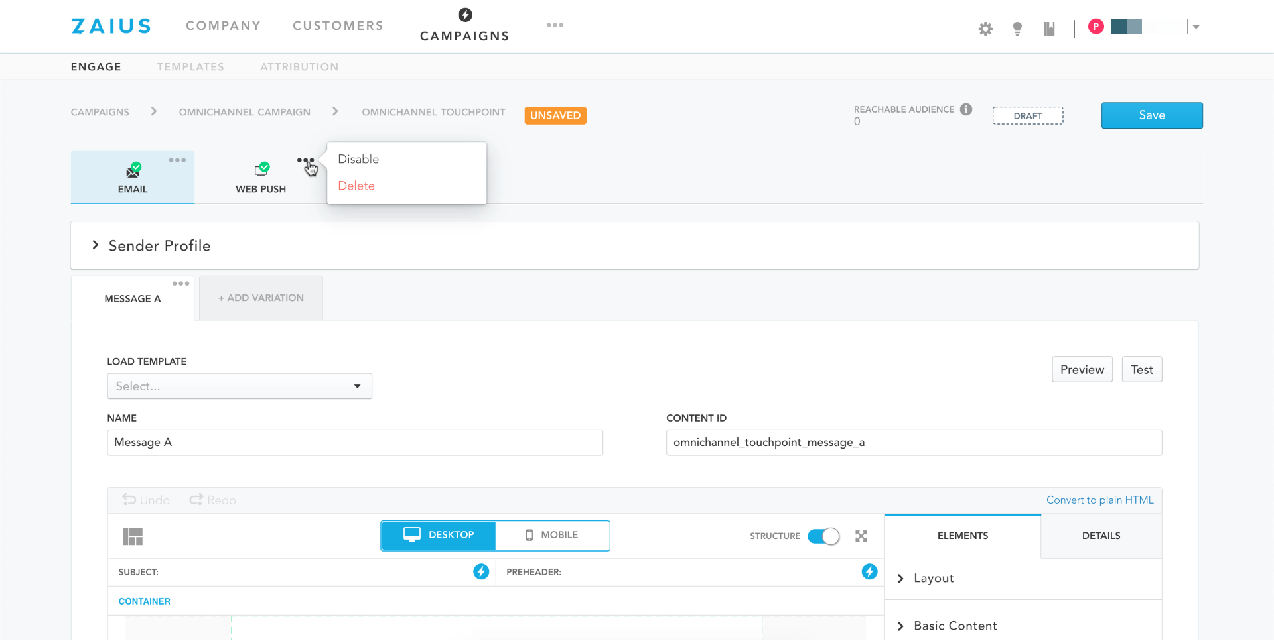Click the Omnichannel Touchpoint breadcrumb

click(433, 112)
